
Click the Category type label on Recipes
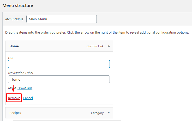[x=97, y=113]
